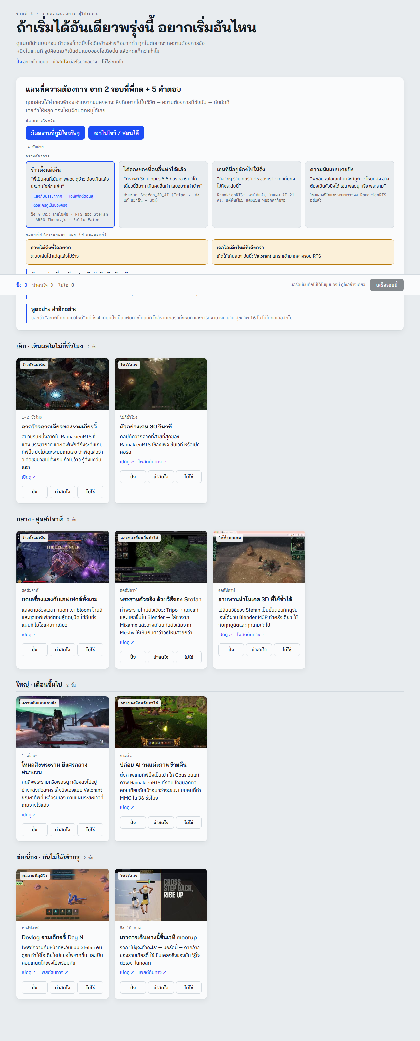Viewport: 420px width, 1041px height.
Task: Open the ว้าวตั้งแต่เห็น need card
Action: point(70,194)
